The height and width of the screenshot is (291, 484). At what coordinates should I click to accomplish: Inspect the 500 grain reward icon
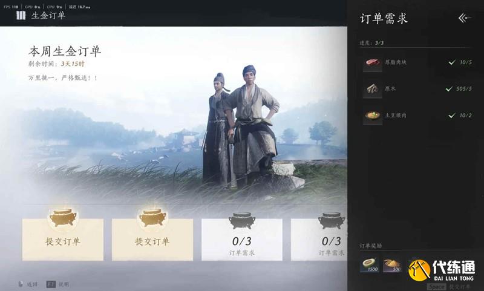392,265
